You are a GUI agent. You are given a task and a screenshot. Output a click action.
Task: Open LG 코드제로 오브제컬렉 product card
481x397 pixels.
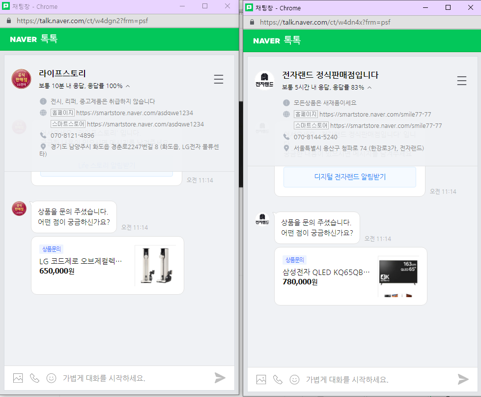tap(108, 265)
